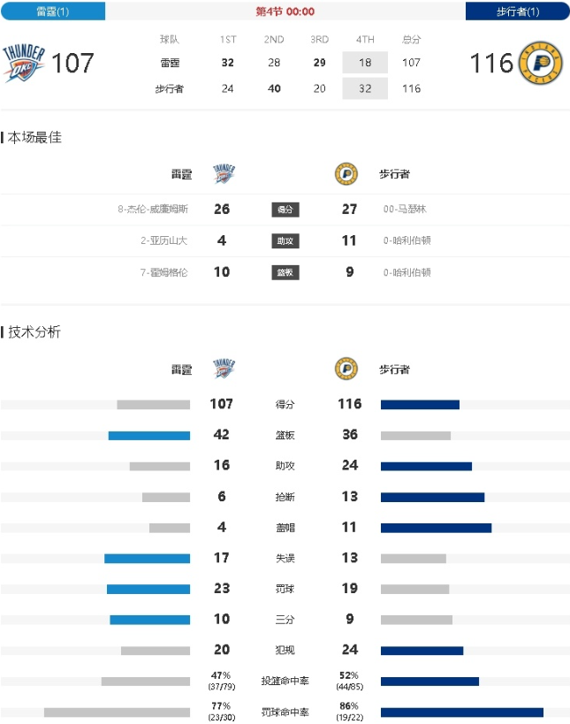Click the large Thunder logo beside score 107
The width and height of the screenshot is (570, 724).
coord(24,63)
